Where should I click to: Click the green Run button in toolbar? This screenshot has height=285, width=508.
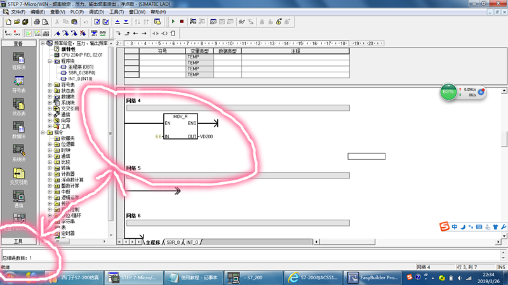(173, 22)
